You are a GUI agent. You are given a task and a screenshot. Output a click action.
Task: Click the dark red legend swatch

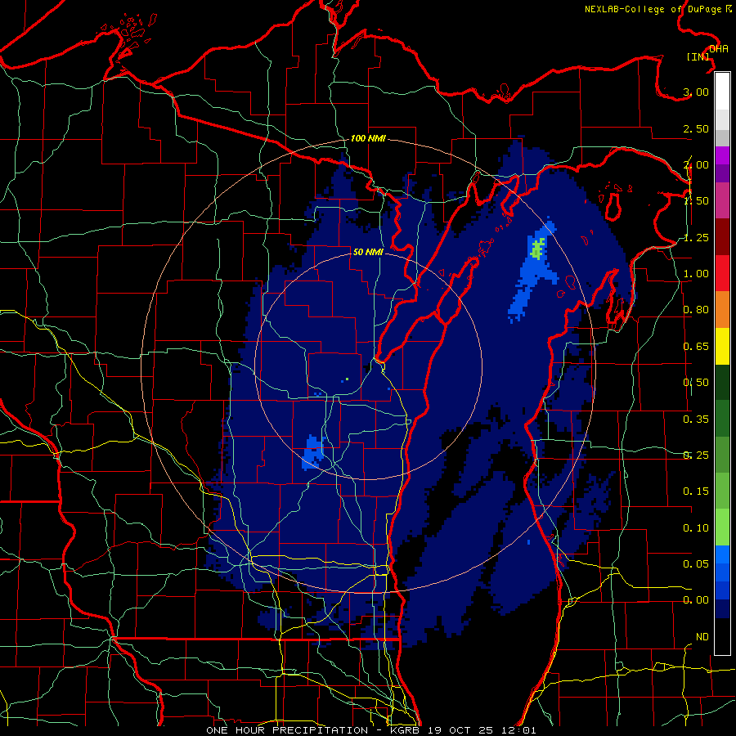click(722, 237)
